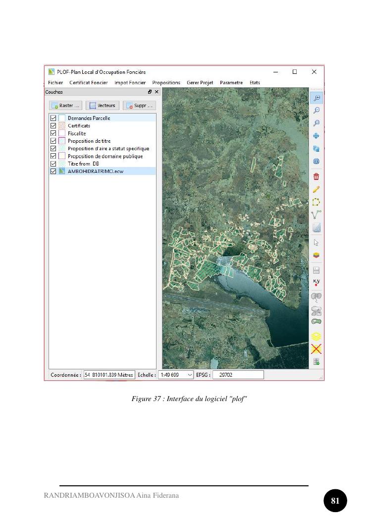
Task: Select the zoom in magnifier tool
Action: [x=316, y=98]
